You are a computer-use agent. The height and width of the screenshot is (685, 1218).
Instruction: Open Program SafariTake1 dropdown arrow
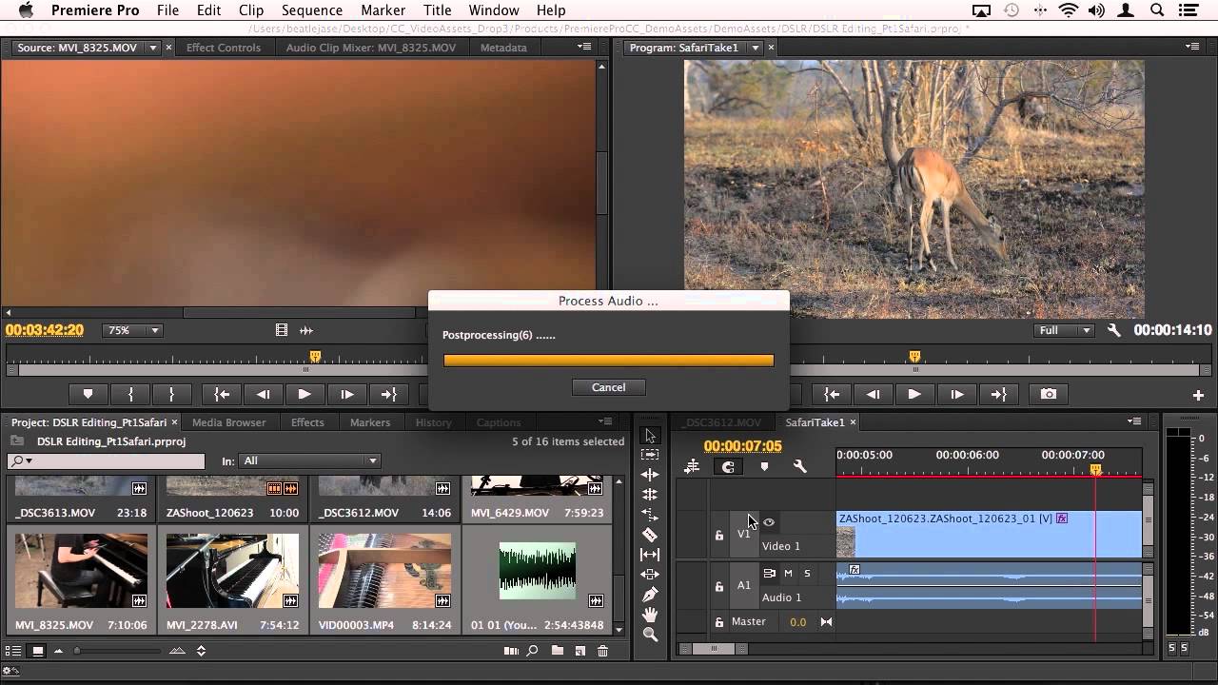click(756, 48)
